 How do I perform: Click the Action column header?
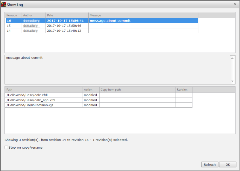coord(91,90)
